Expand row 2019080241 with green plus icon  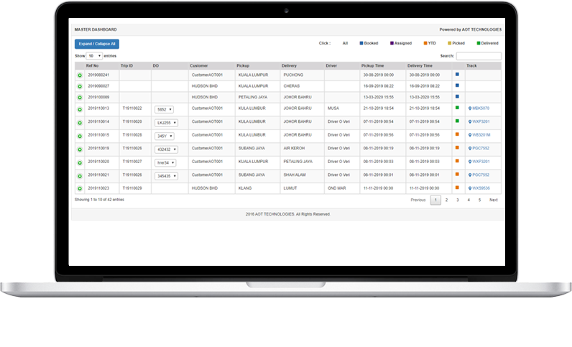tap(79, 75)
